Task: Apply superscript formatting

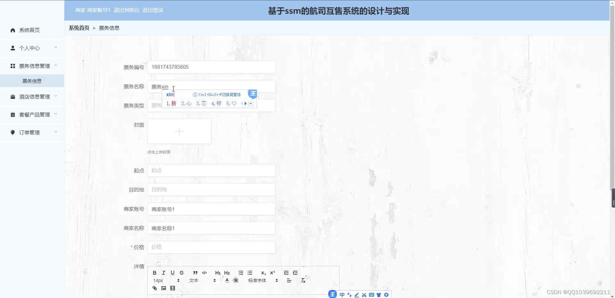Action: click(x=272, y=273)
